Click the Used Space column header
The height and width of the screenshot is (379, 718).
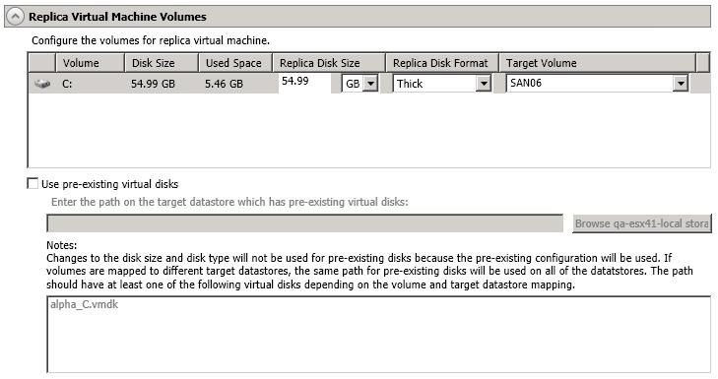pyautogui.click(x=235, y=63)
